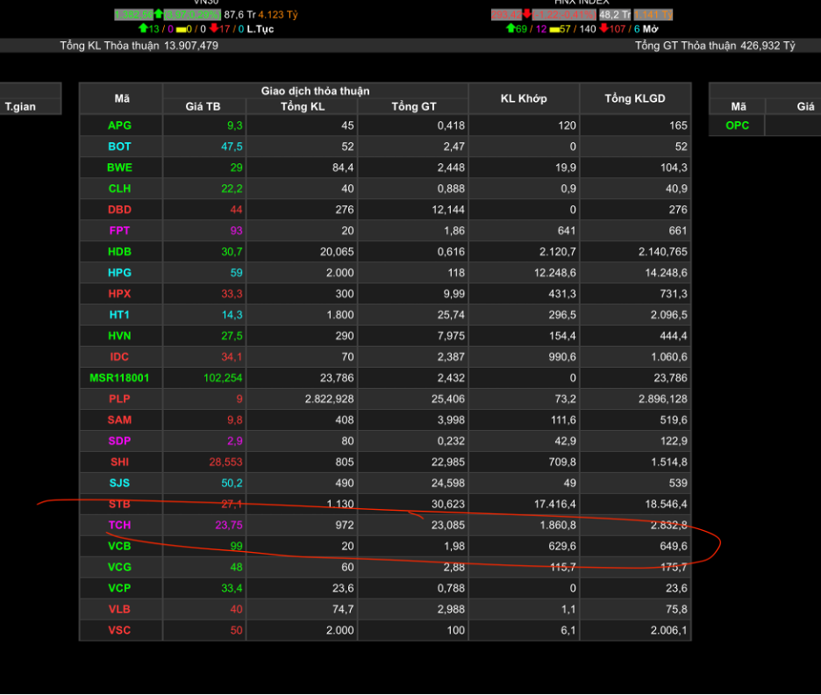Sort by the Tổng KL column header

coord(302,106)
